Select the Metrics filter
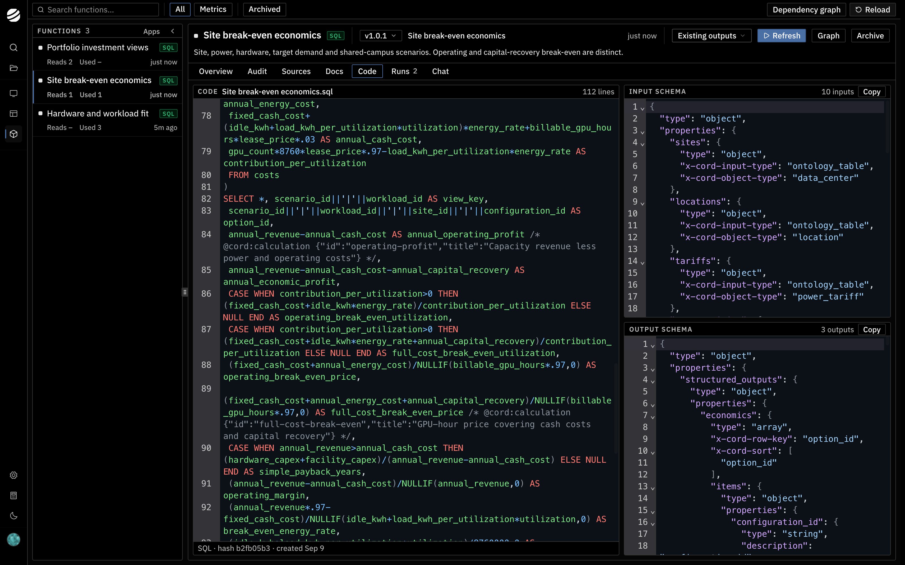 tap(213, 9)
